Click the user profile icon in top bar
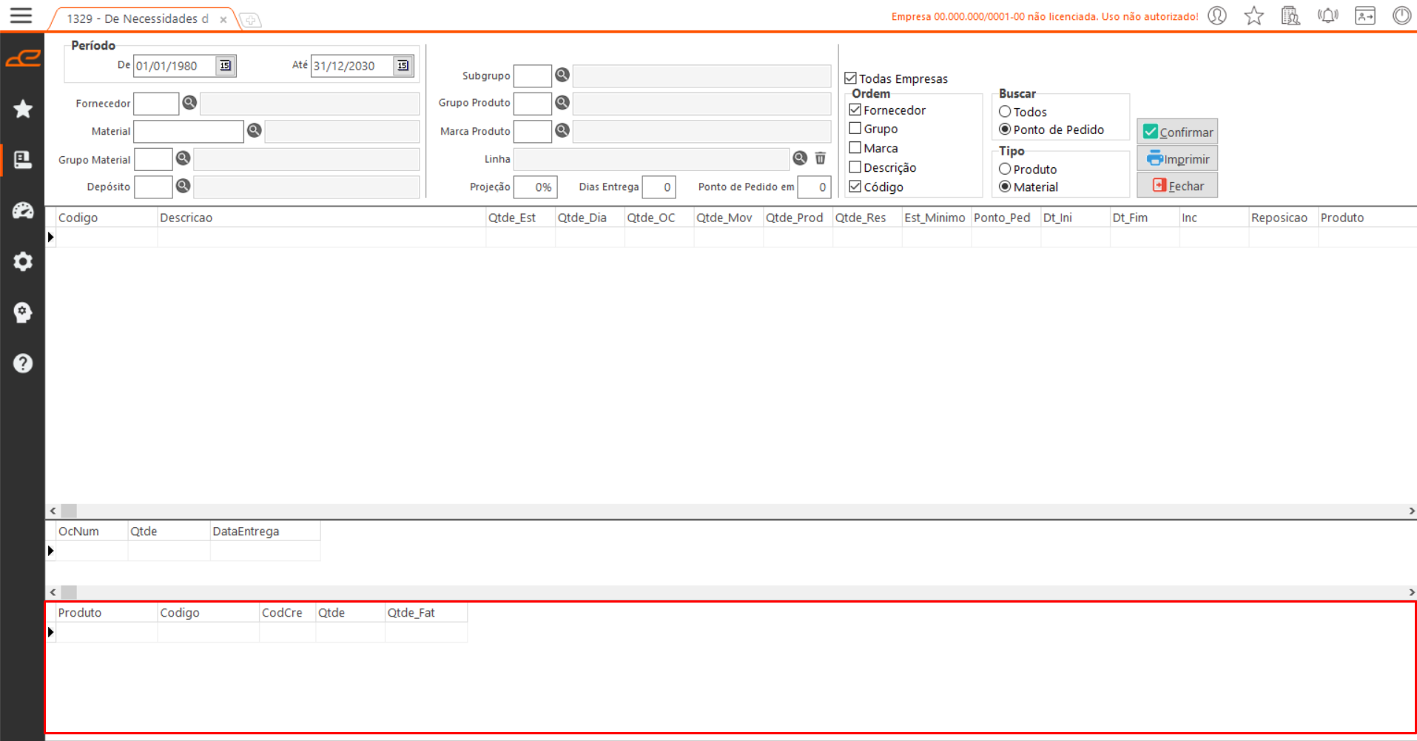The image size is (1417, 741). [x=1217, y=16]
